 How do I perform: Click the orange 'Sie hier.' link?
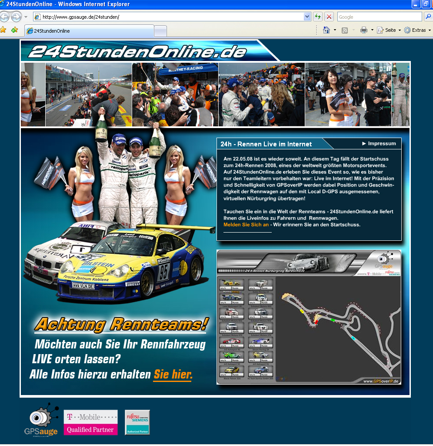pyautogui.click(x=173, y=375)
